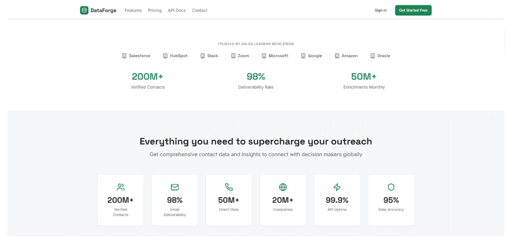Viewport: 516px width, 249px height.
Task: Click the 20M+ value in Companies card
Action: point(283,200)
